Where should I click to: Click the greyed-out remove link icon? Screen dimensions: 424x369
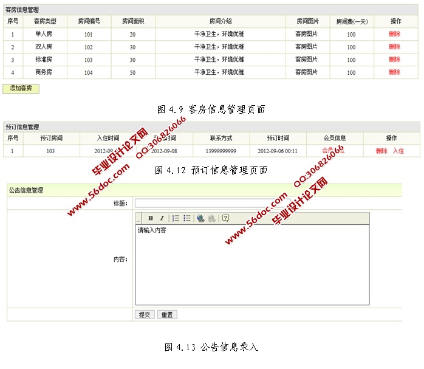coord(212,218)
